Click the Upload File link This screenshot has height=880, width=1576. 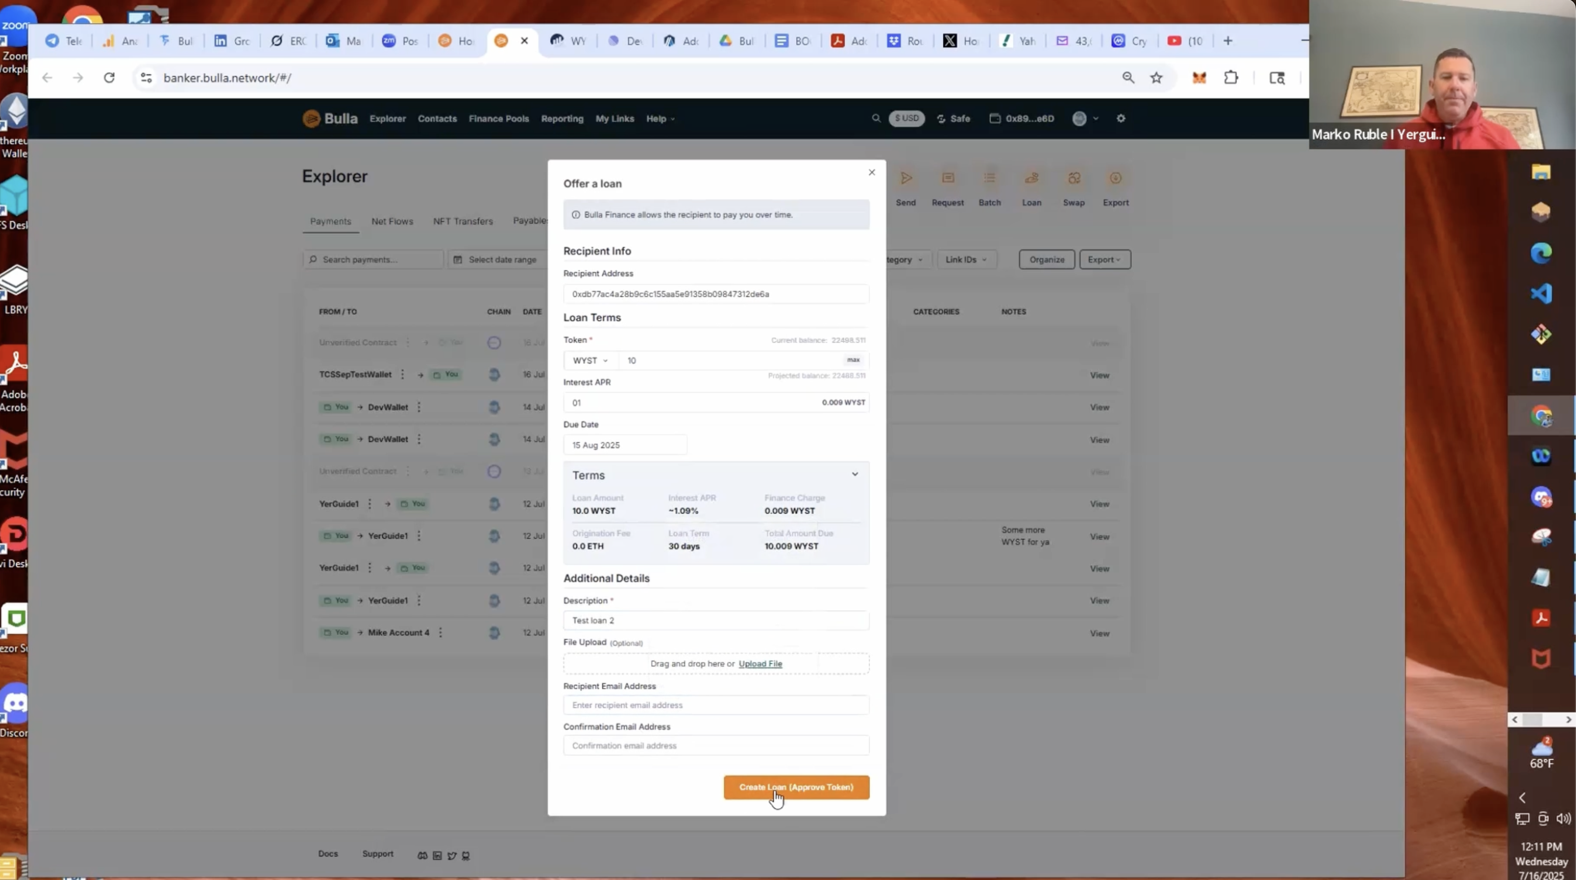(x=760, y=663)
